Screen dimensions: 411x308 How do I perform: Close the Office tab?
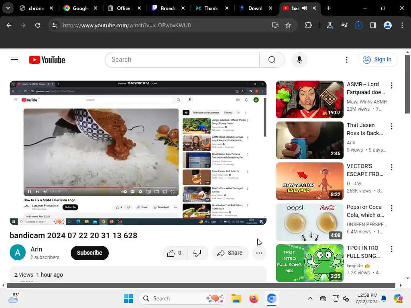click(x=139, y=8)
